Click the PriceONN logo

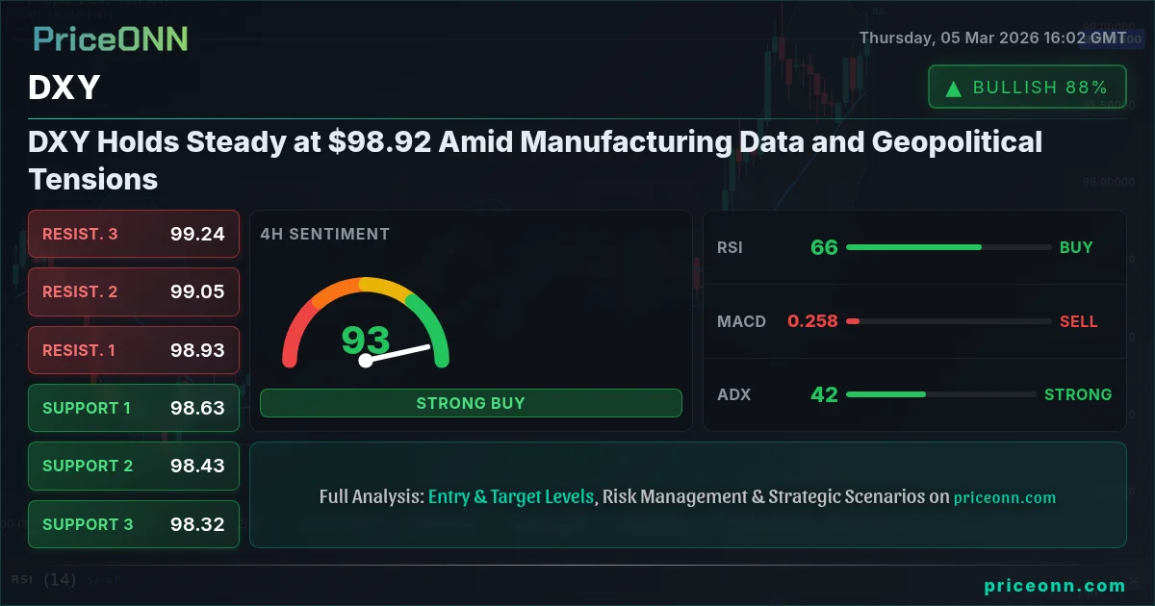tap(110, 38)
